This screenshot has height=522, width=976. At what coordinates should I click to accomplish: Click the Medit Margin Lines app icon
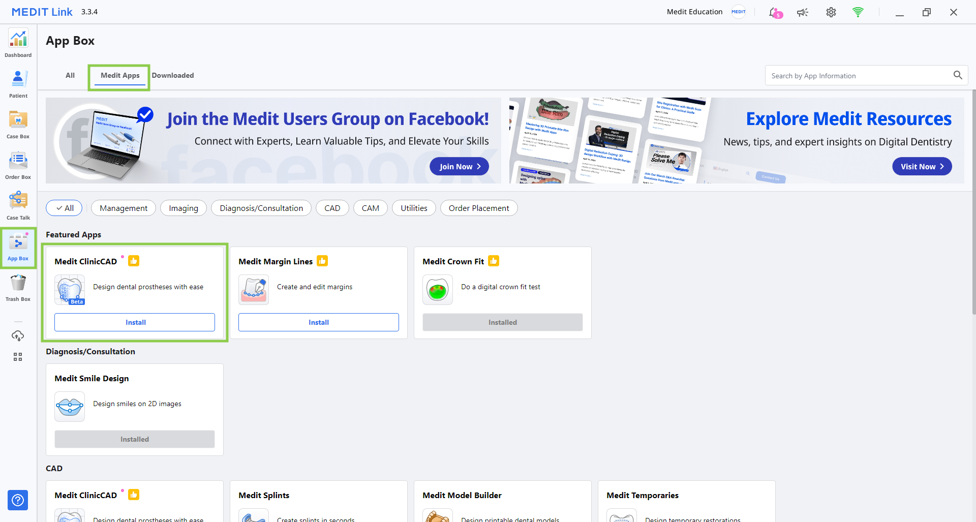click(254, 290)
